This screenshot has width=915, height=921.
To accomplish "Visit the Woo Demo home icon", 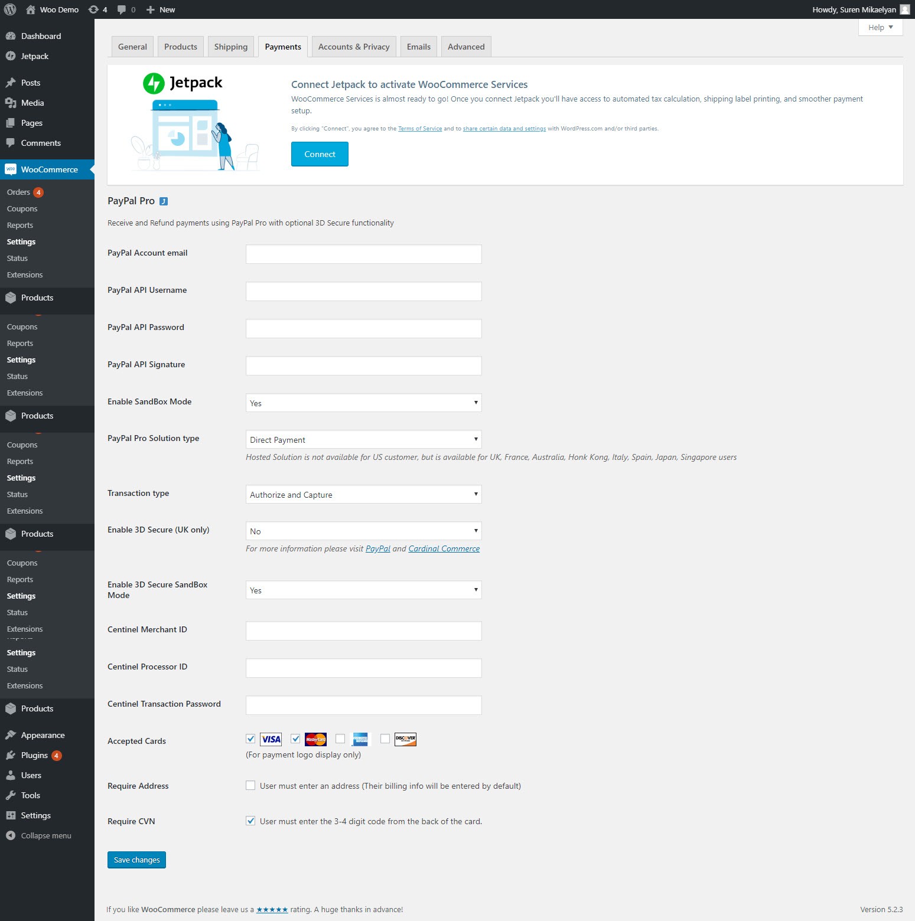I will [31, 9].
